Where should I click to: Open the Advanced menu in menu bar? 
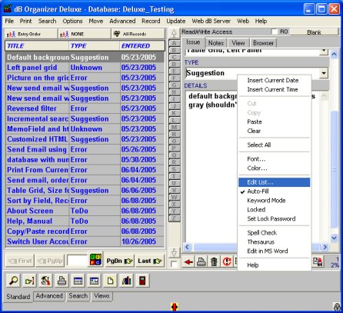[122, 21]
